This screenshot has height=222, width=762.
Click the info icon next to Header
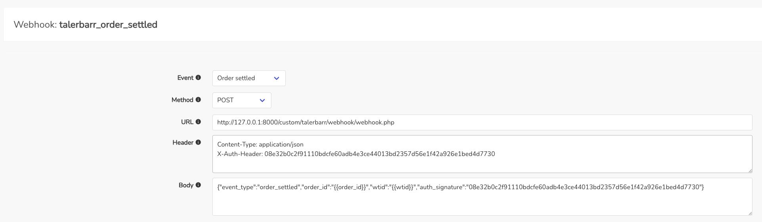(198, 143)
